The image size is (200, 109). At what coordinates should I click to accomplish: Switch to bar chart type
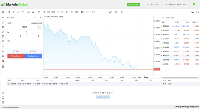pyautogui.click(x=9, y=12)
